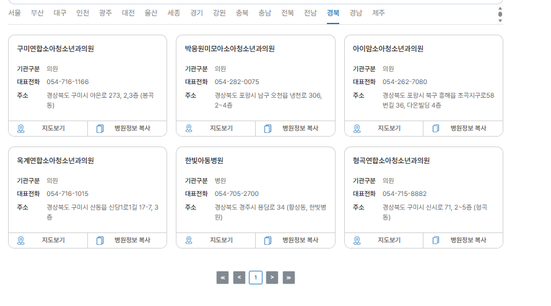Click the 박용원미모아소아청소년과의원 card title
This screenshot has height=306, width=551.
point(230,48)
